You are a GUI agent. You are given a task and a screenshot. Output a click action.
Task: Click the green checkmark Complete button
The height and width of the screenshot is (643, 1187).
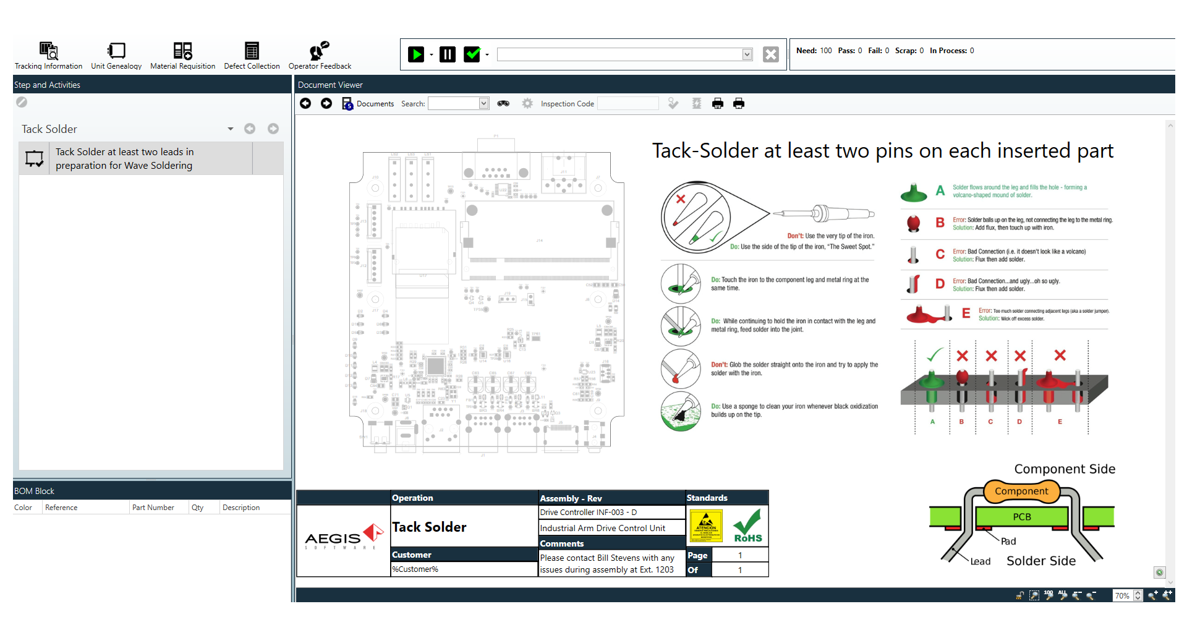click(x=472, y=54)
